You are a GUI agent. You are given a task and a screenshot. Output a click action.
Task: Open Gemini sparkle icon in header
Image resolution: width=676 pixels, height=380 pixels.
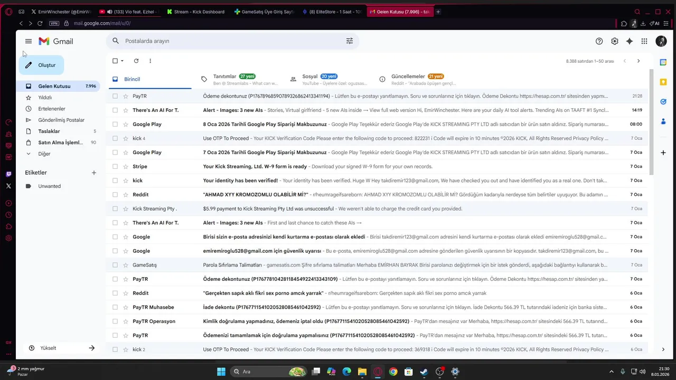click(630, 41)
